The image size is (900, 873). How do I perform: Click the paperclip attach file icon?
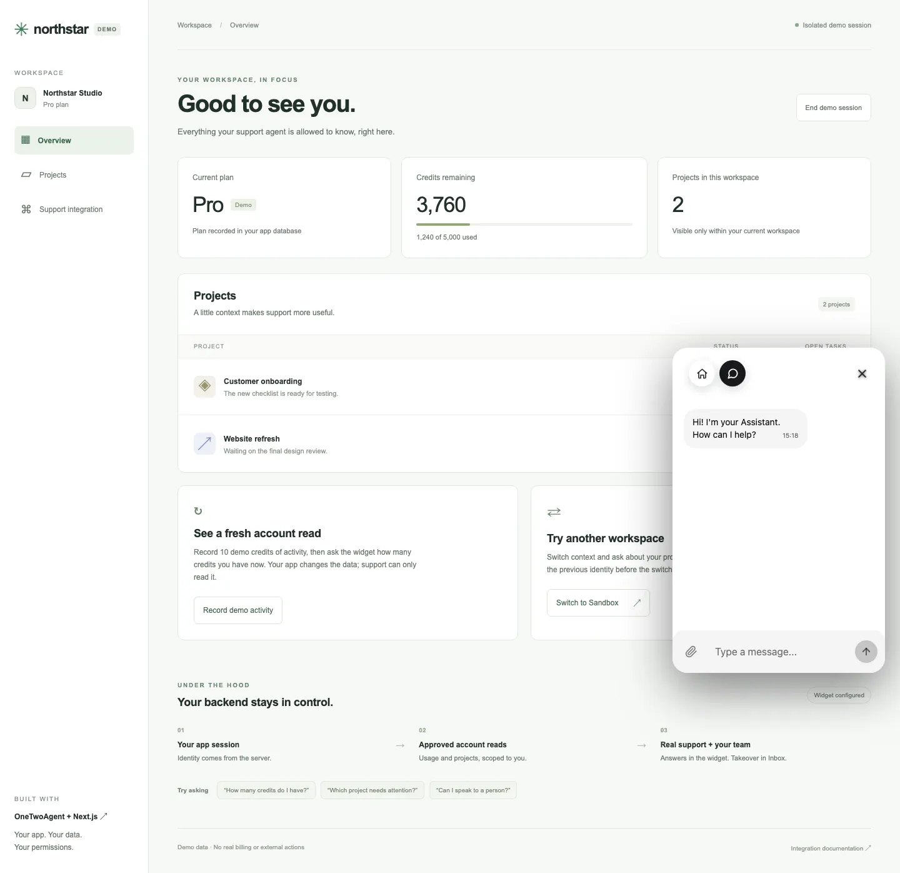[x=691, y=652]
